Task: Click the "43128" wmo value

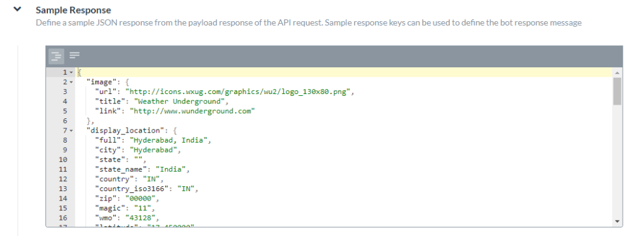Action: pyautogui.click(x=140, y=218)
